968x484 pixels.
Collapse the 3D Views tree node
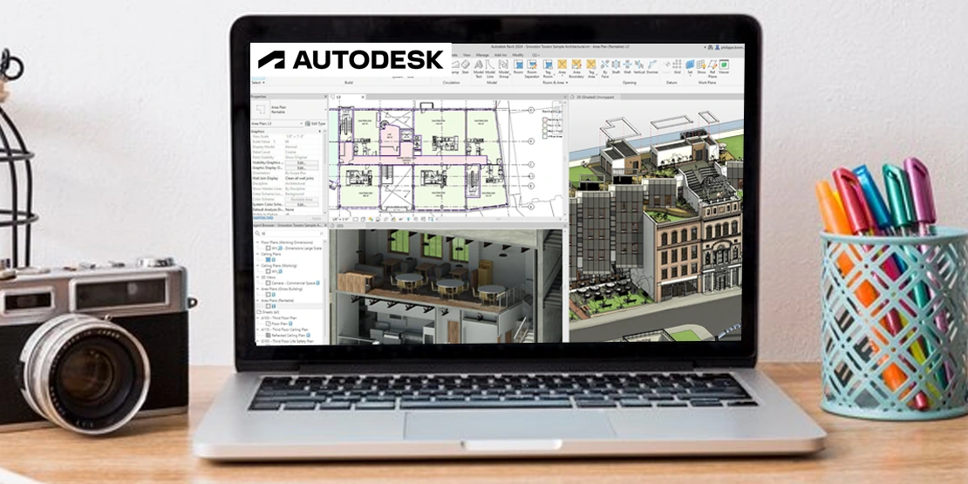coord(257,277)
